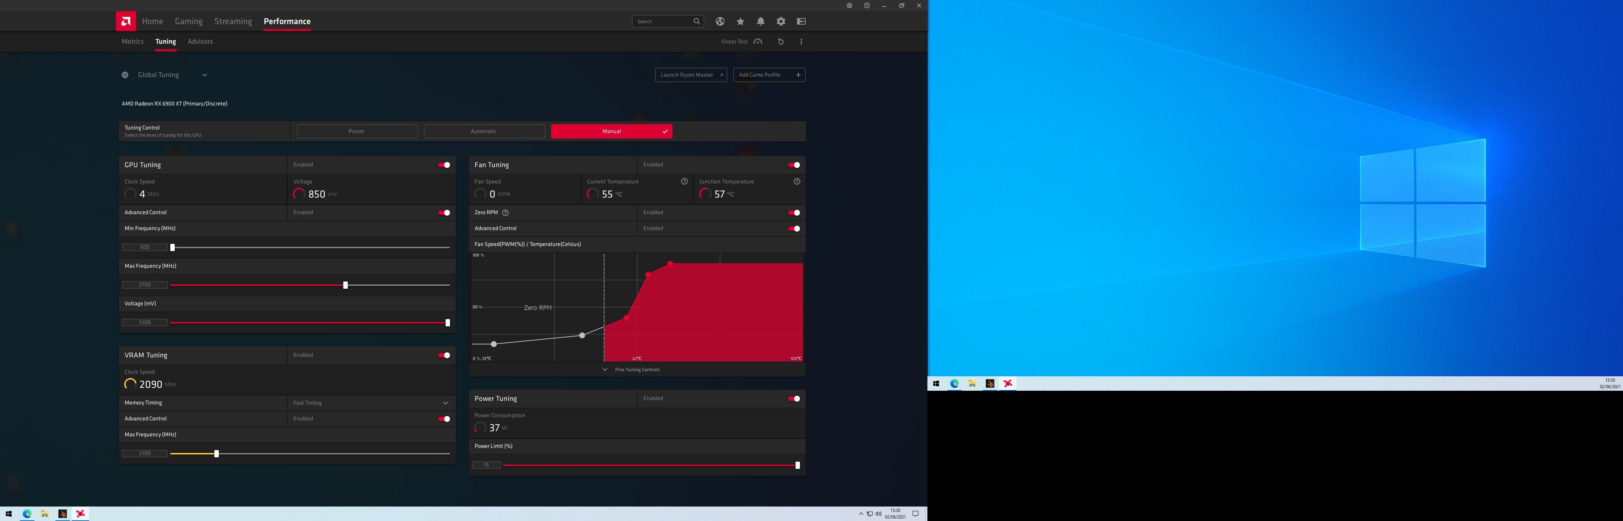Toggle VRAM Tuning enabled switch

pos(444,356)
